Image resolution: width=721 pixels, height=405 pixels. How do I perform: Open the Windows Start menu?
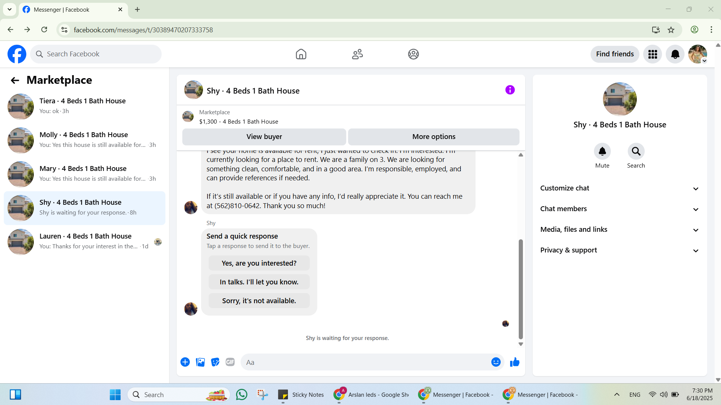(115, 394)
